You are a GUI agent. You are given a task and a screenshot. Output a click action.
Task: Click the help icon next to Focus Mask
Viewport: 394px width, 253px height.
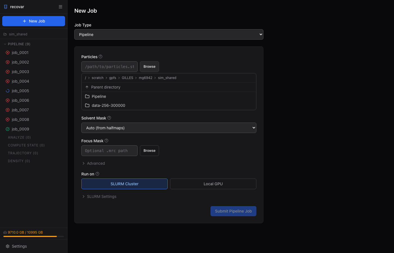tap(106, 141)
